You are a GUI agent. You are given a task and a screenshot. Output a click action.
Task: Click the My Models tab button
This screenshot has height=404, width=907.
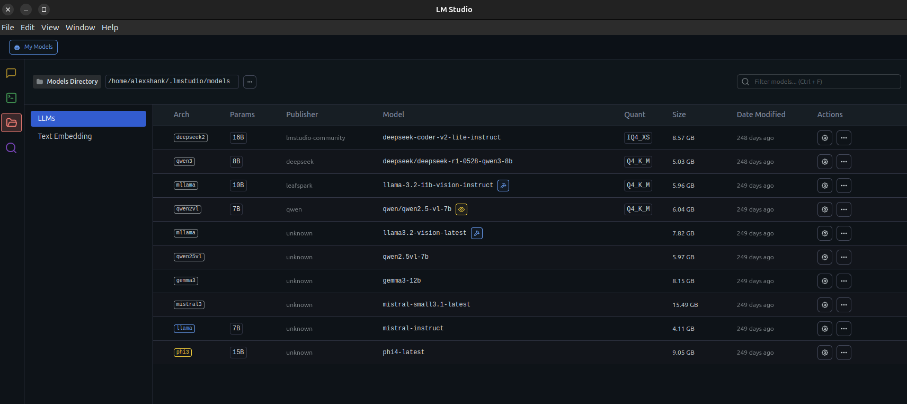point(33,47)
